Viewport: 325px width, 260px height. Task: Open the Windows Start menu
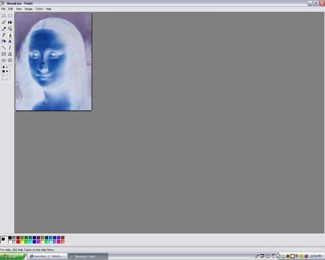13,256
